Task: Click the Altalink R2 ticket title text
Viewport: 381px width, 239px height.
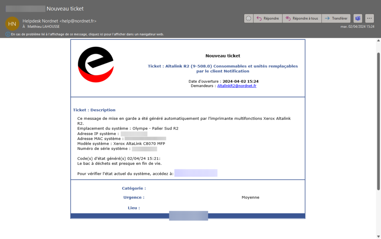Action: point(222,68)
